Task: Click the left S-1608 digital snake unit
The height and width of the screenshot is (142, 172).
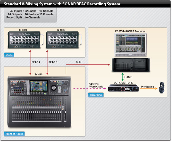Action: pyautogui.click(x=26, y=40)
